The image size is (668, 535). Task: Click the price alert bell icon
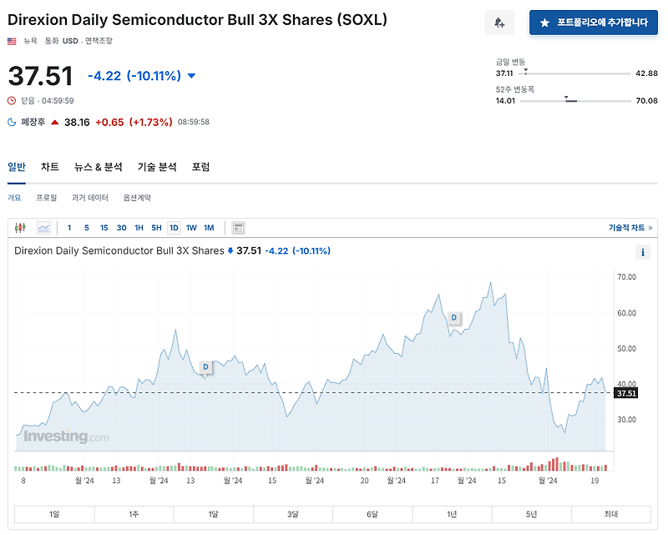tap(498, 21)
